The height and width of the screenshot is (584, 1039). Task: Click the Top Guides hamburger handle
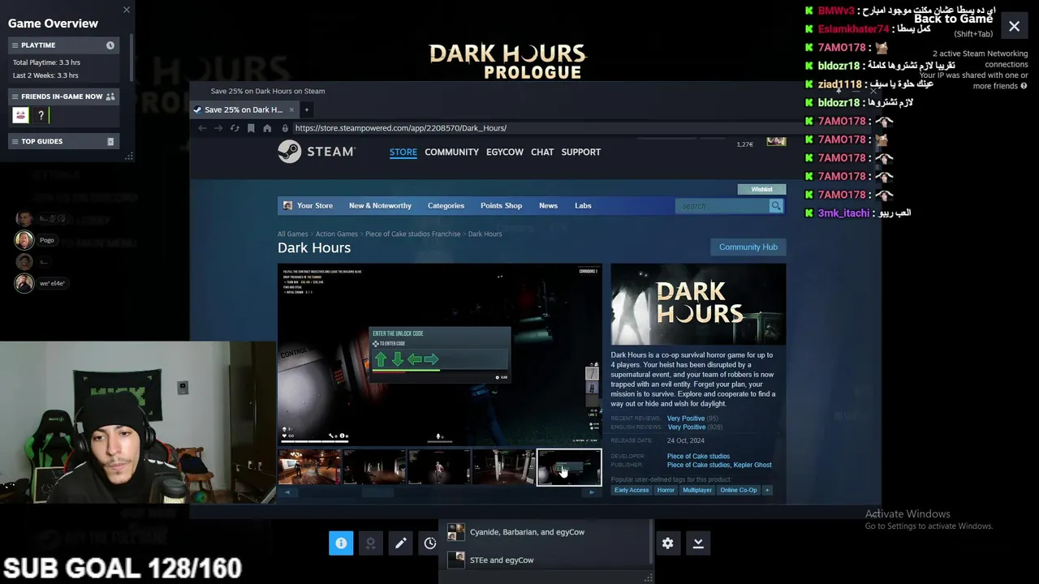15,141
